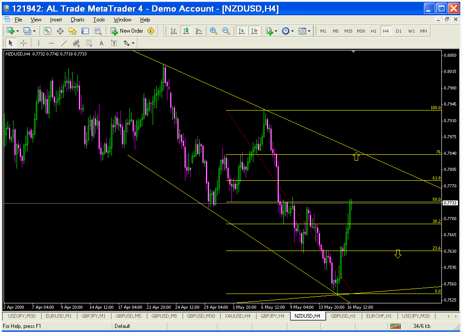Viewport: 462px width, 332px height.
Task: Select the D1 timeframe
Action: (398, 31)
